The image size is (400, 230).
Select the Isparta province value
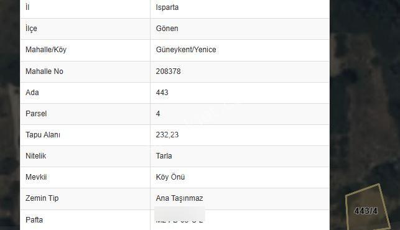click(x=167, y=7)
